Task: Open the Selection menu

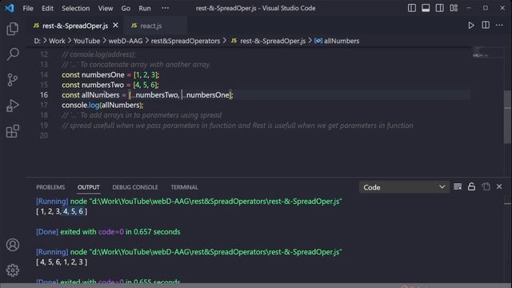Action: pyautogui.click(x=76, y=9)
